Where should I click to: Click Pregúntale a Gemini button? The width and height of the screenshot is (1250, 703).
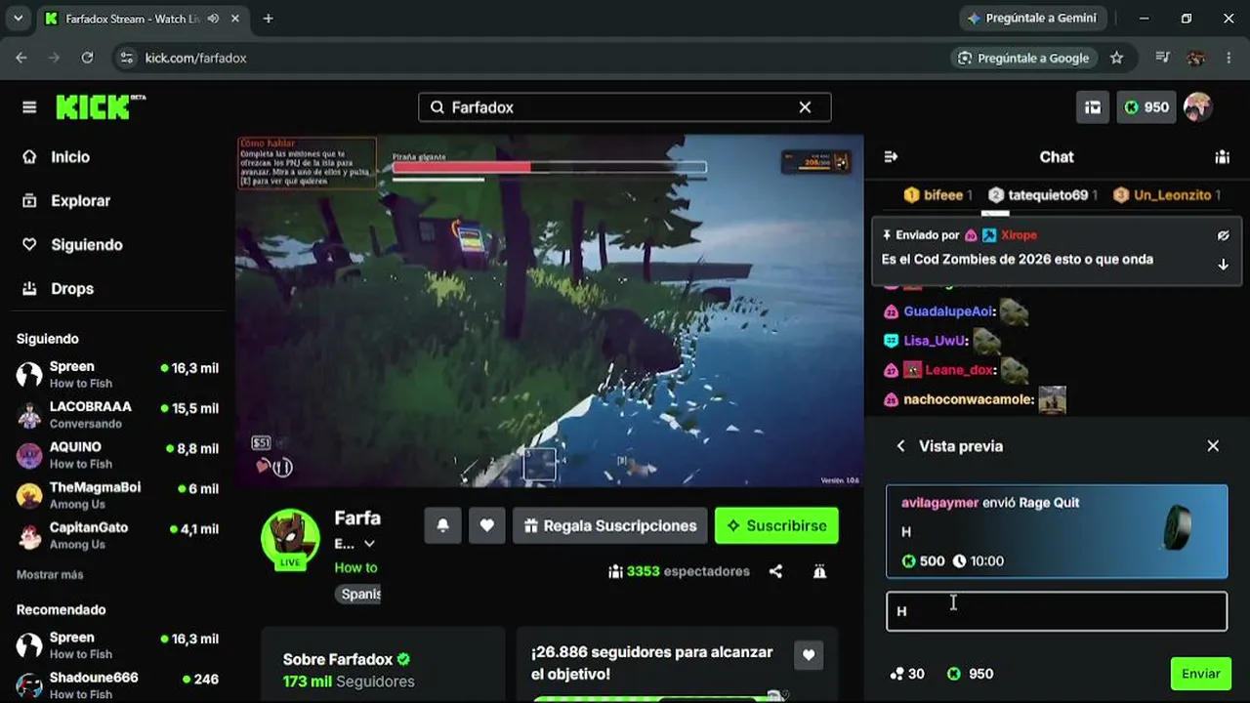point(1032,19)
